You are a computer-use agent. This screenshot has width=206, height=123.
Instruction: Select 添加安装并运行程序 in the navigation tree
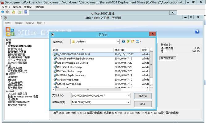click(x=19, y=57)
